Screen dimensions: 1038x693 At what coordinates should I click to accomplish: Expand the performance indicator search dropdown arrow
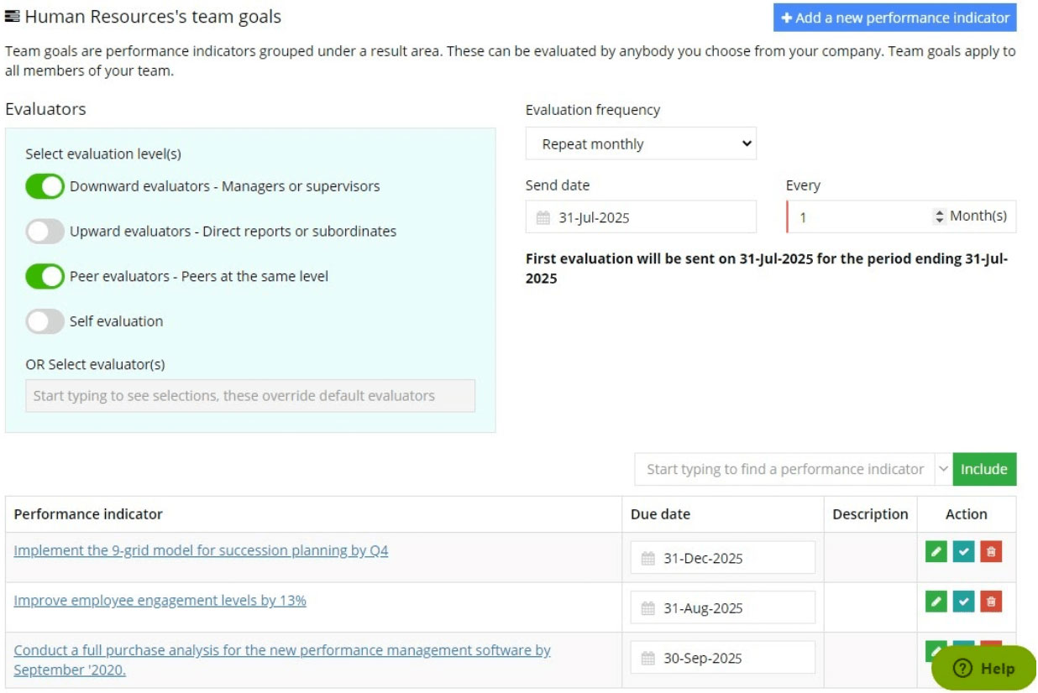tap(943, 470)
